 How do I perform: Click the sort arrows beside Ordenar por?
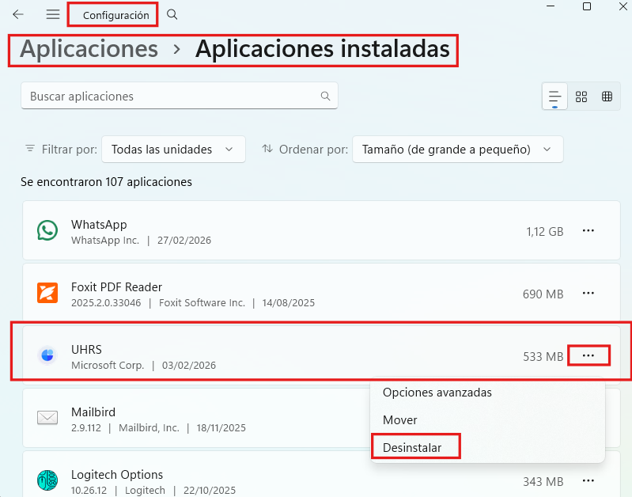click(x=267, y=149)
